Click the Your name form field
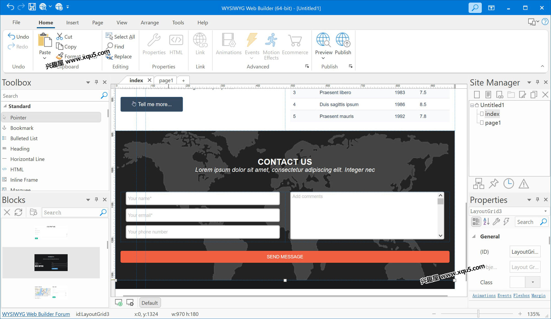The image size is (551, 319). tap(202, 198)
